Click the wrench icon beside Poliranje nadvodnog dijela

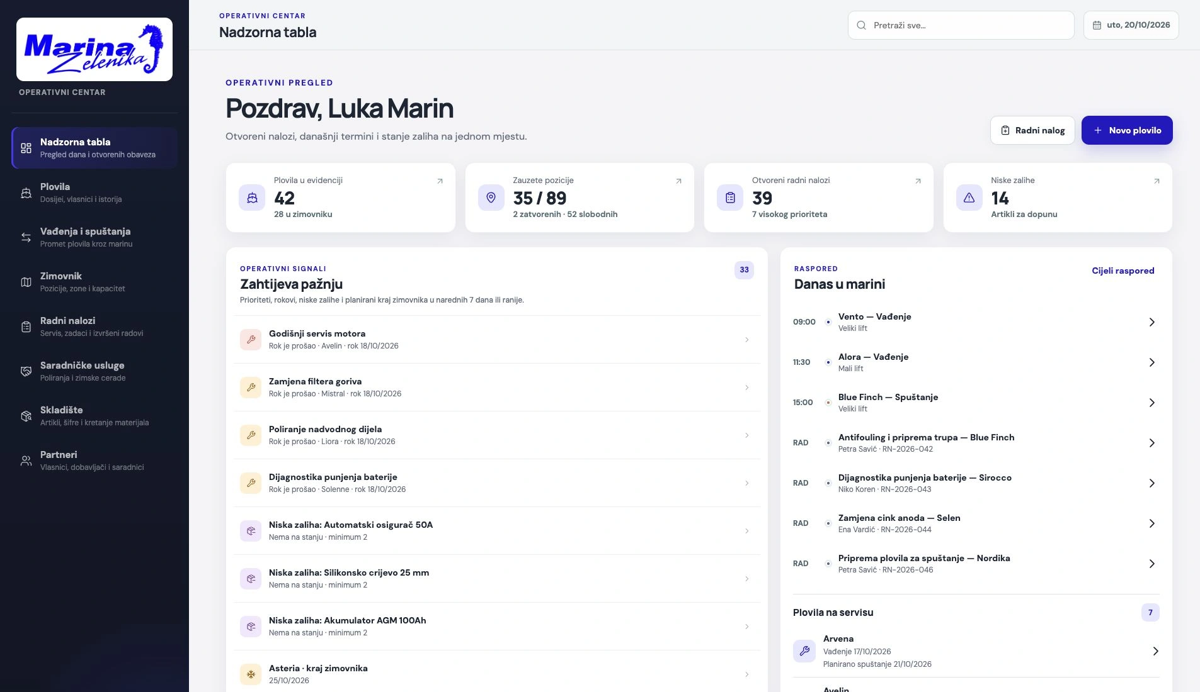[251, 435]
